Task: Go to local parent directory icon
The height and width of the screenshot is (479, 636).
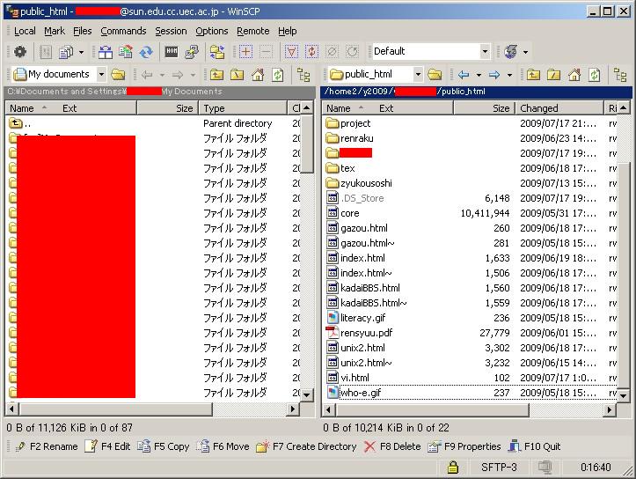Action: [217, 75]
